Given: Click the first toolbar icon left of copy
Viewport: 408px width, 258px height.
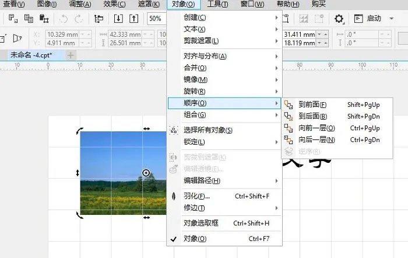Looking at the screenshot, I should (x=13, y=19).
